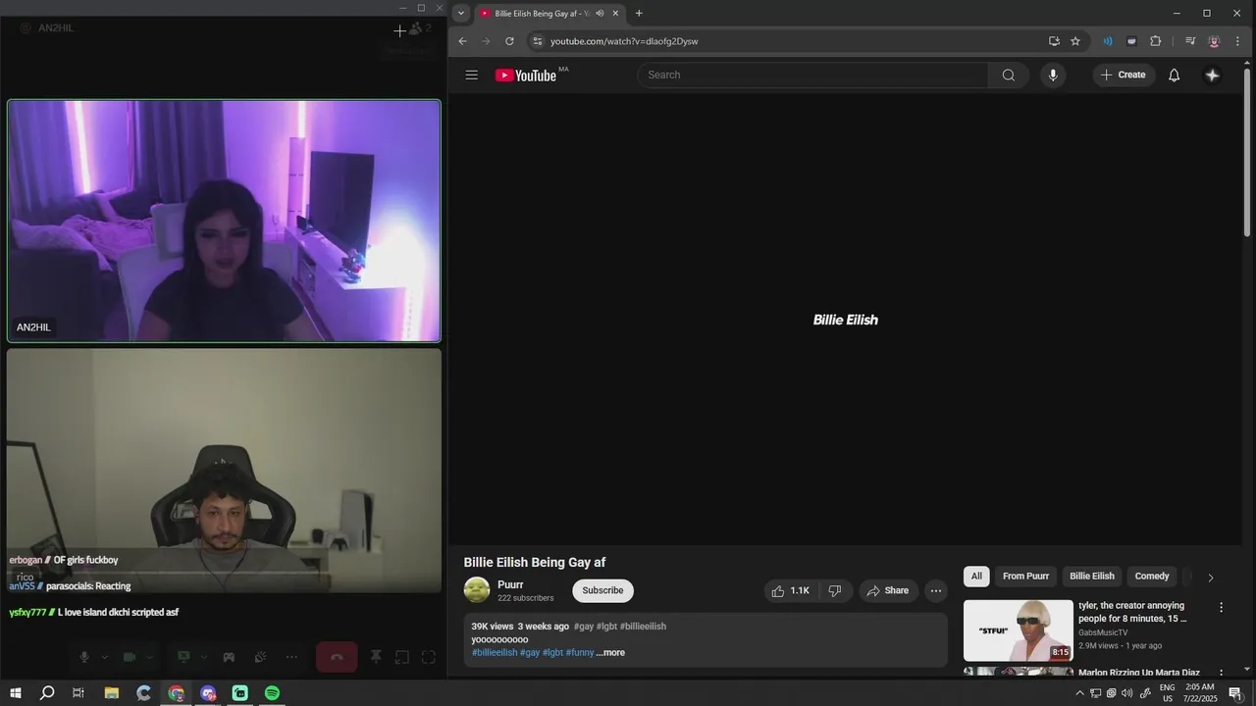The height and width of the screenshot is (706, 1256).
Task: Show more filter chips with next arrow
Action: 1210,578
